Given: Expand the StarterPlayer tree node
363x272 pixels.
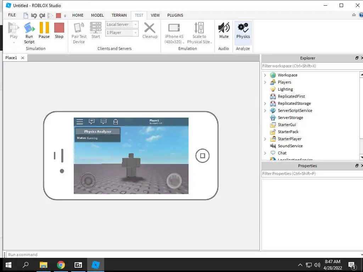Looking at the screenshot, I should (265, 139).
